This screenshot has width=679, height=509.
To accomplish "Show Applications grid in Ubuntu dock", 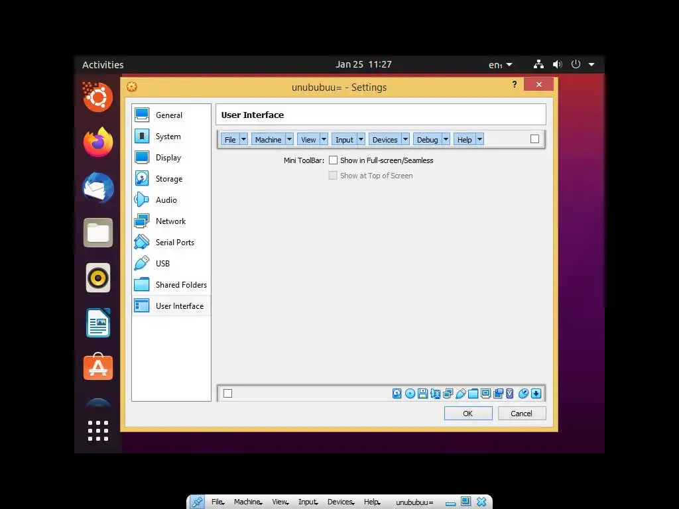I will pos(98,431).
